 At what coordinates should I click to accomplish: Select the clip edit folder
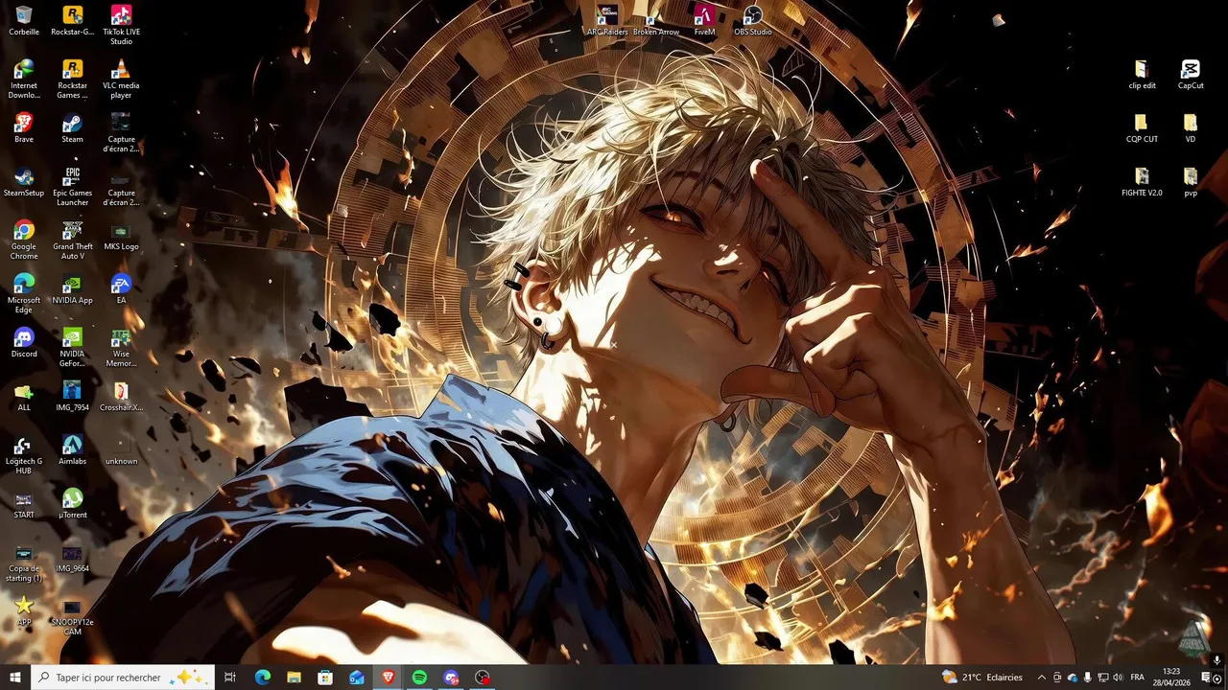click(1142, 75)
